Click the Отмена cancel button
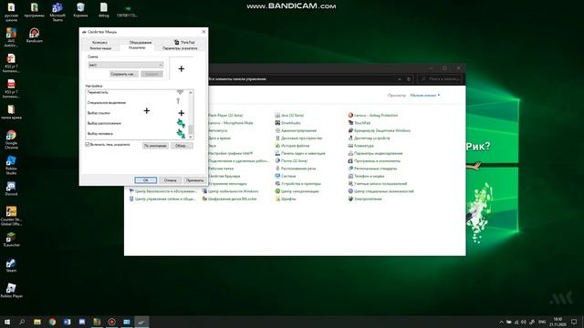This screenshot has width=584, height=328. coord(171,180)
